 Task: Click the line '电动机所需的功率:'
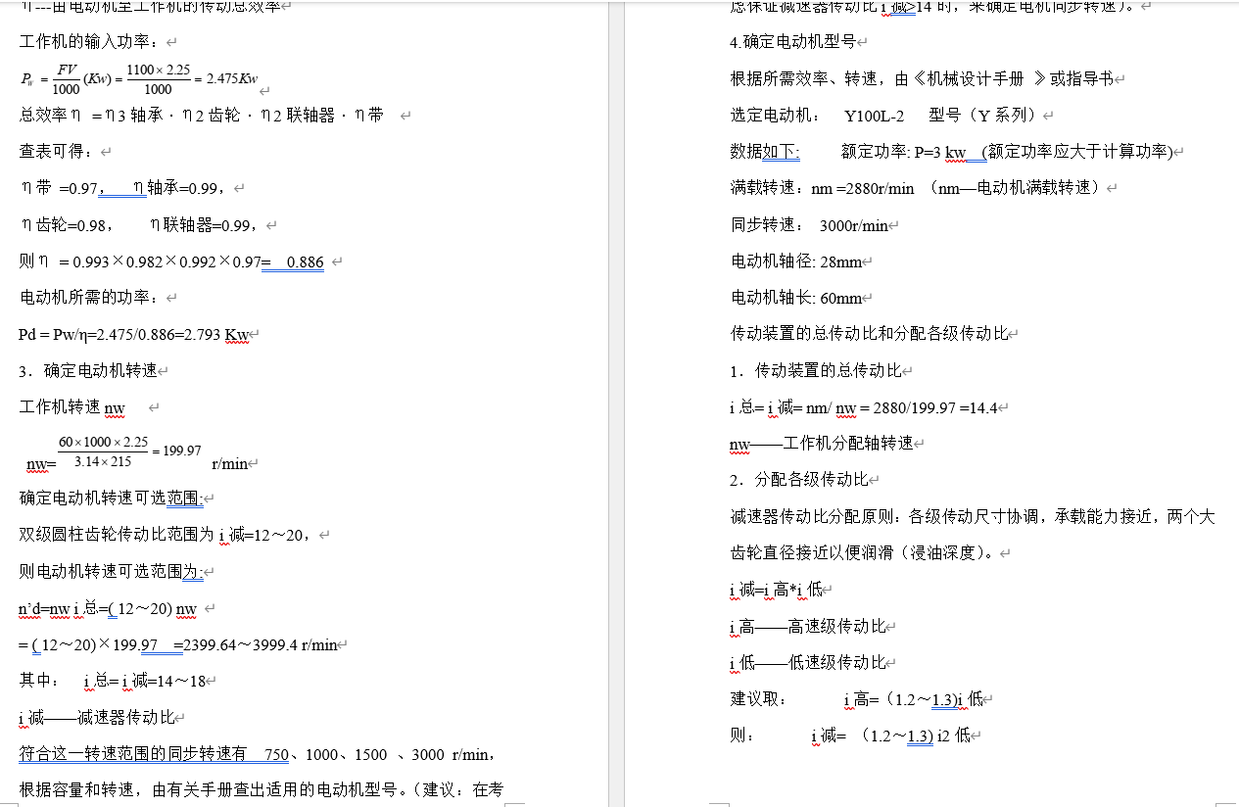(92, 298)
